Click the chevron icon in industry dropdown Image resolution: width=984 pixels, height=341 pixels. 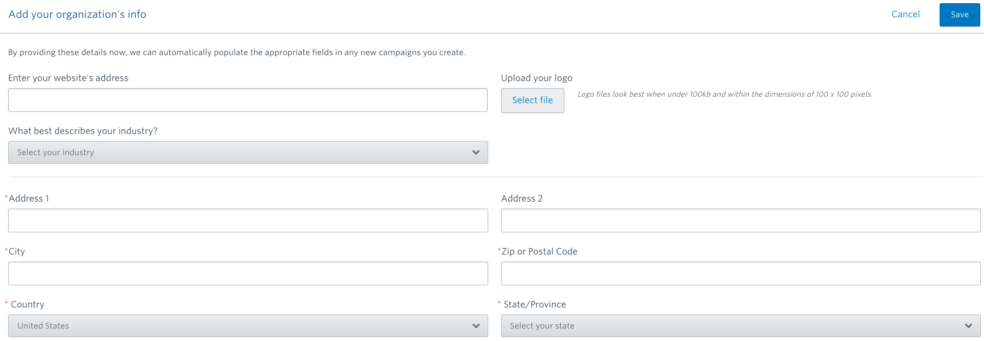point(476,152)
